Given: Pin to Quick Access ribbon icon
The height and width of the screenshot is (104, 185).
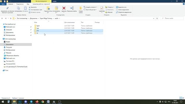Looking at the screenshot, I should pos(7,10).
